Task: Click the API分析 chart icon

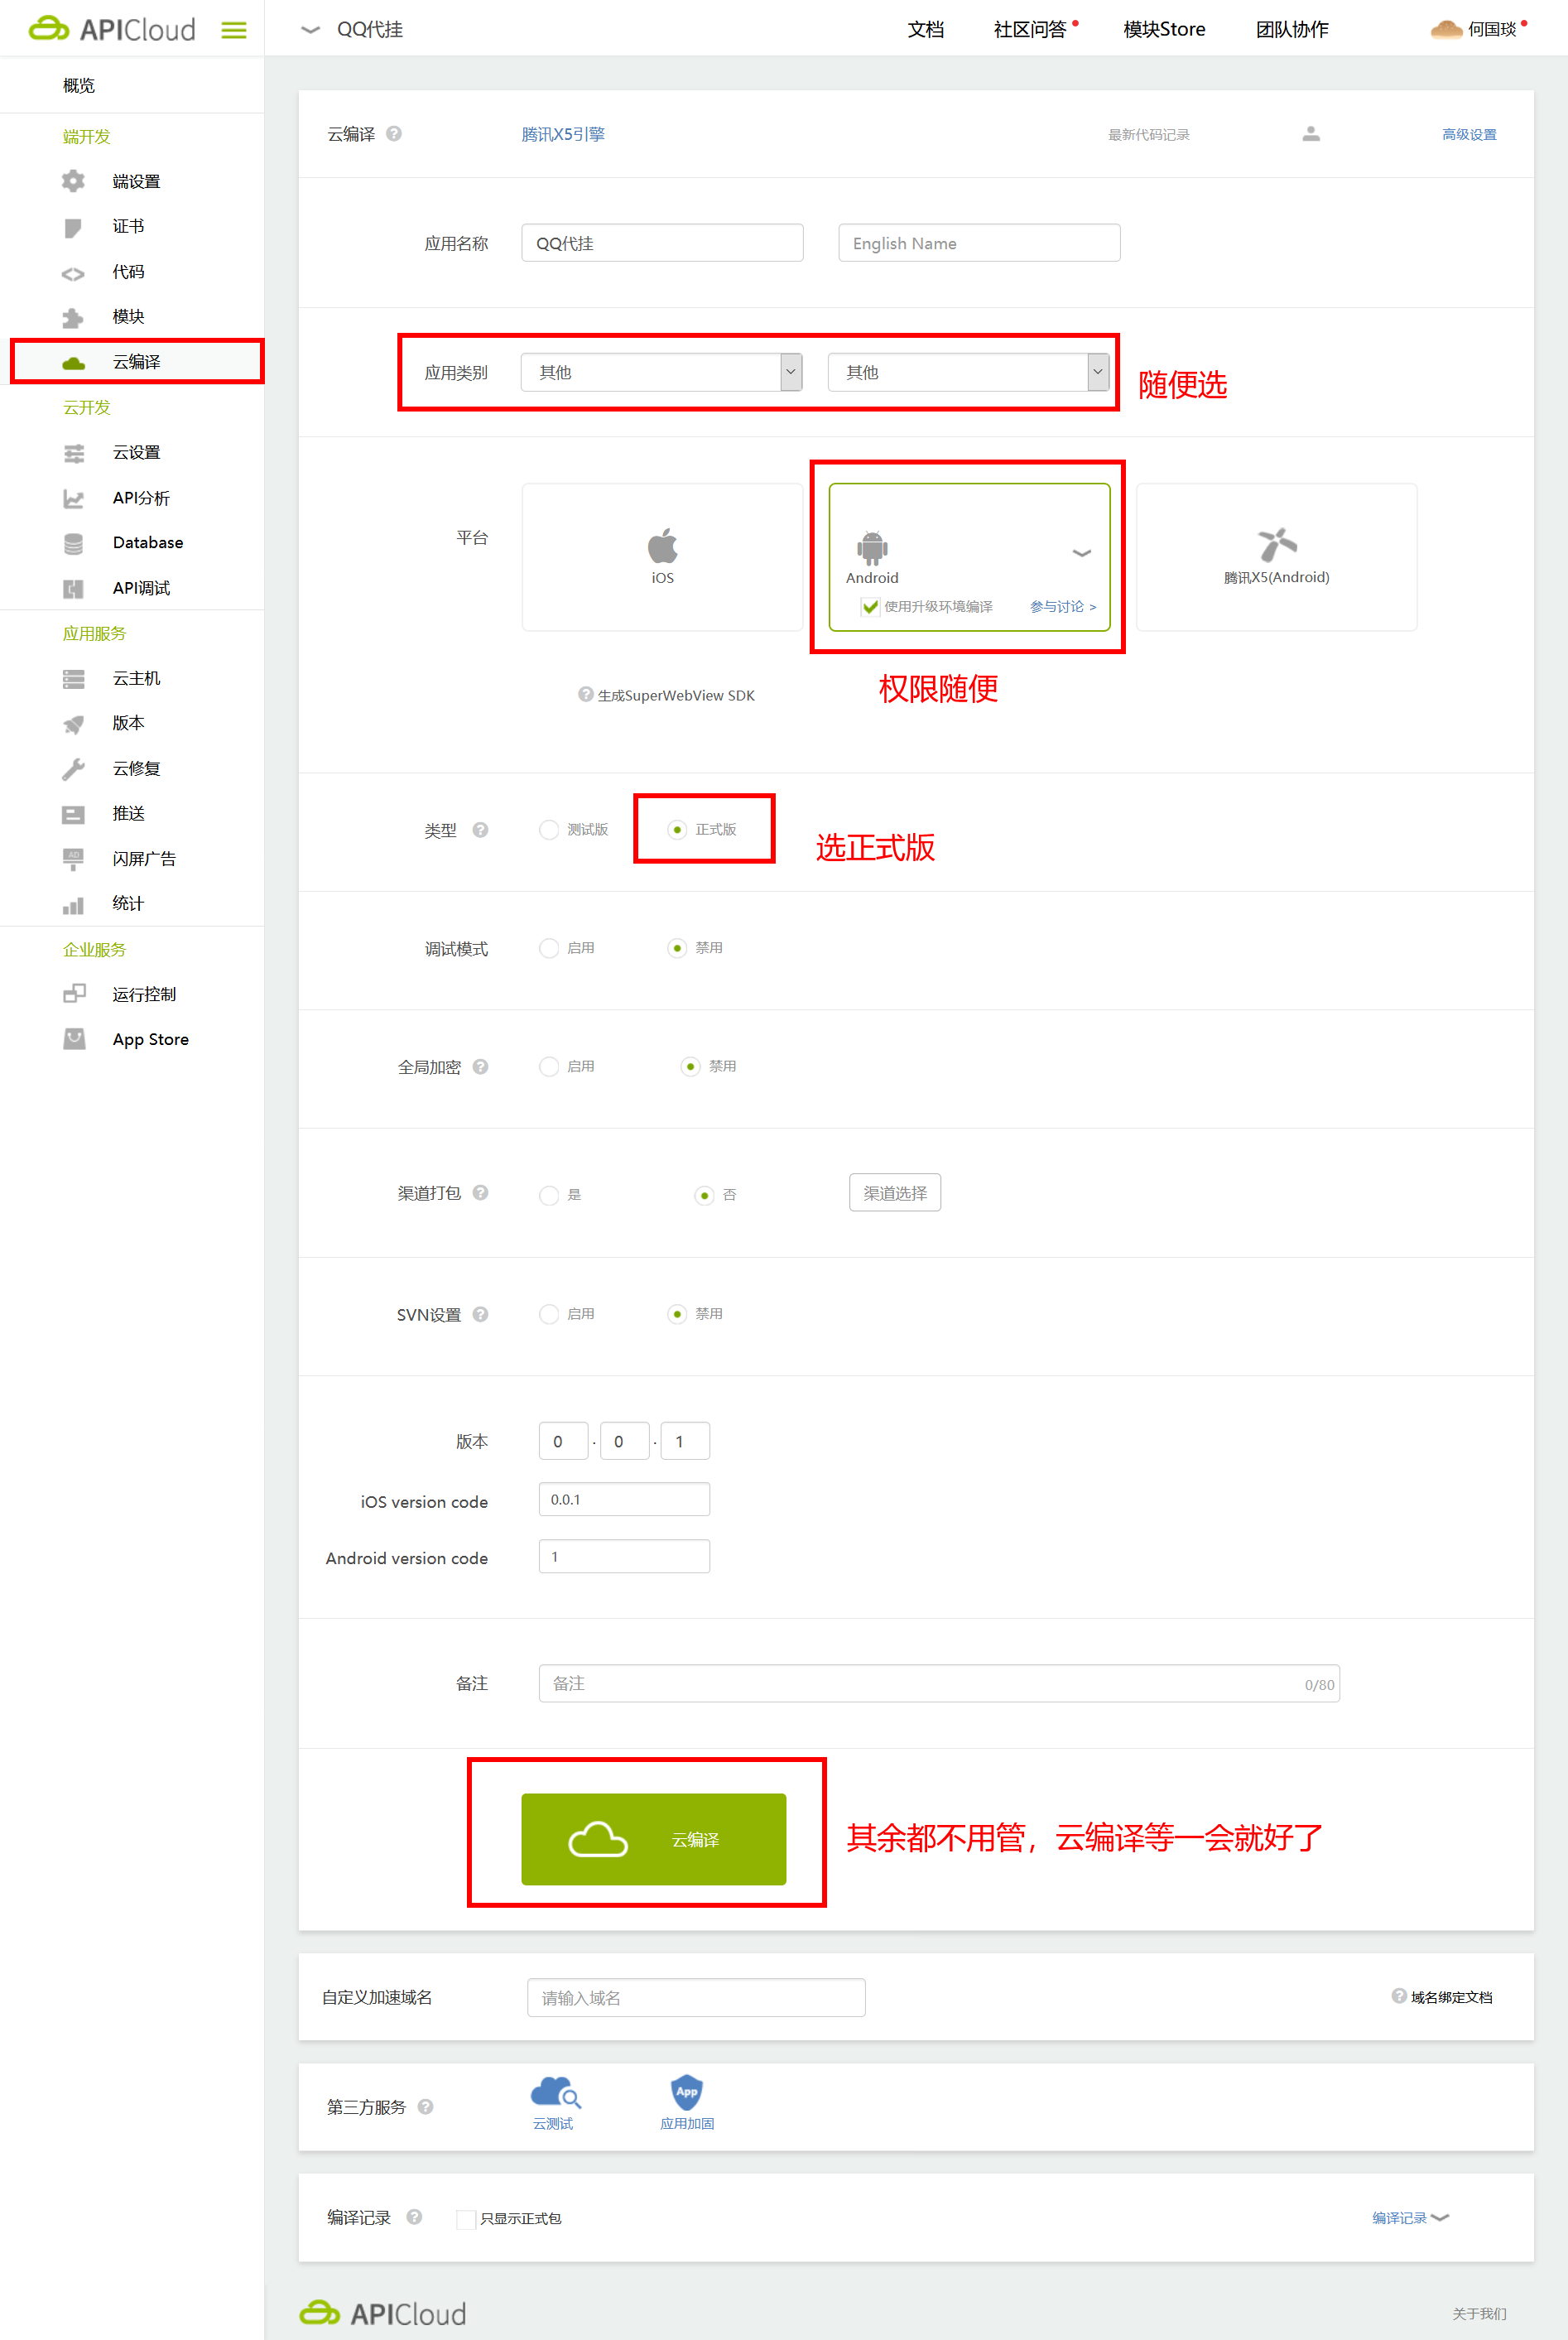Action: coord(73,498)
